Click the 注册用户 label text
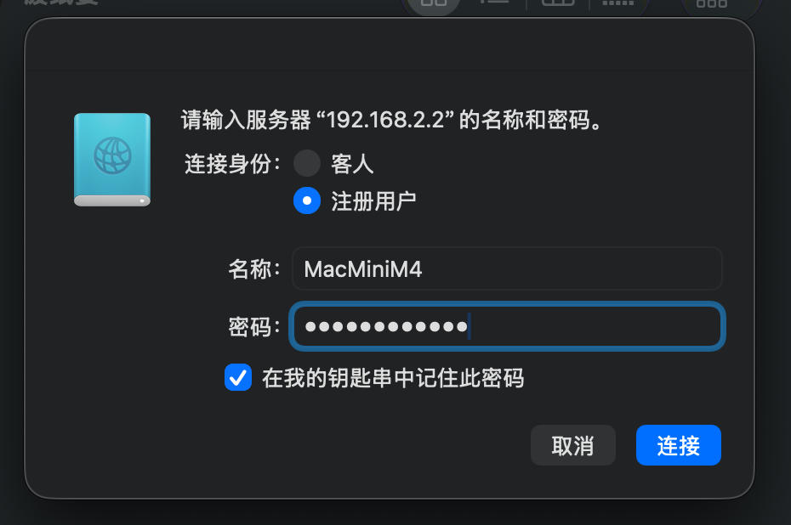 [373, 201]
